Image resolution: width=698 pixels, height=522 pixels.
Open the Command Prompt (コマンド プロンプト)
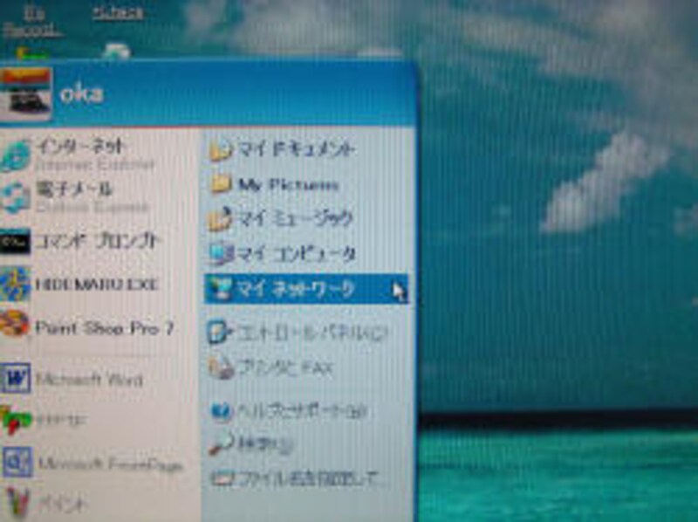80,242
